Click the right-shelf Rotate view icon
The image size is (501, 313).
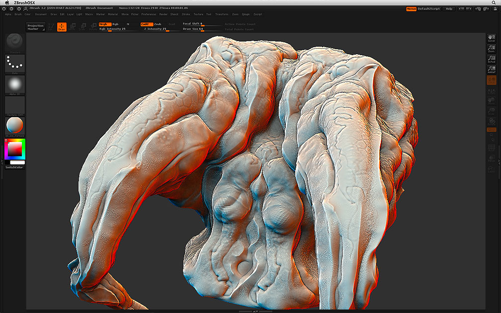[x=492, y=122]
